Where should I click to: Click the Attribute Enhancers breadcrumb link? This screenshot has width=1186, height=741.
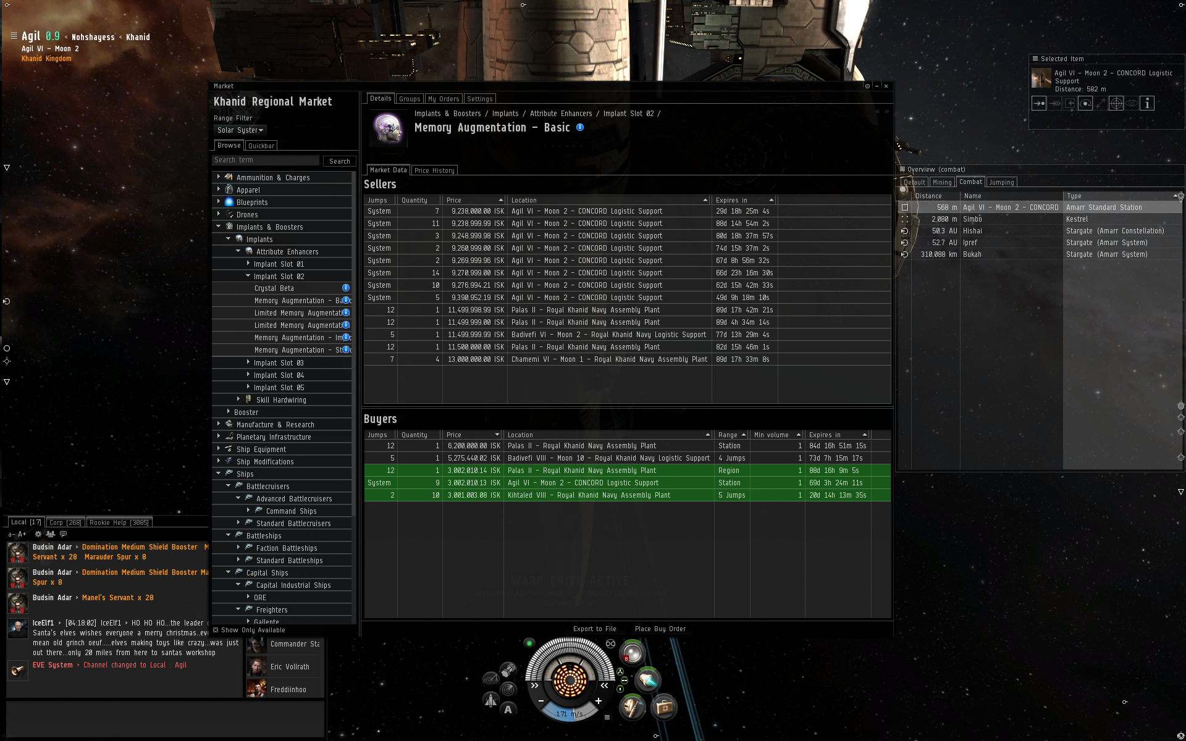pyautogui.click(x=561, y=114)
